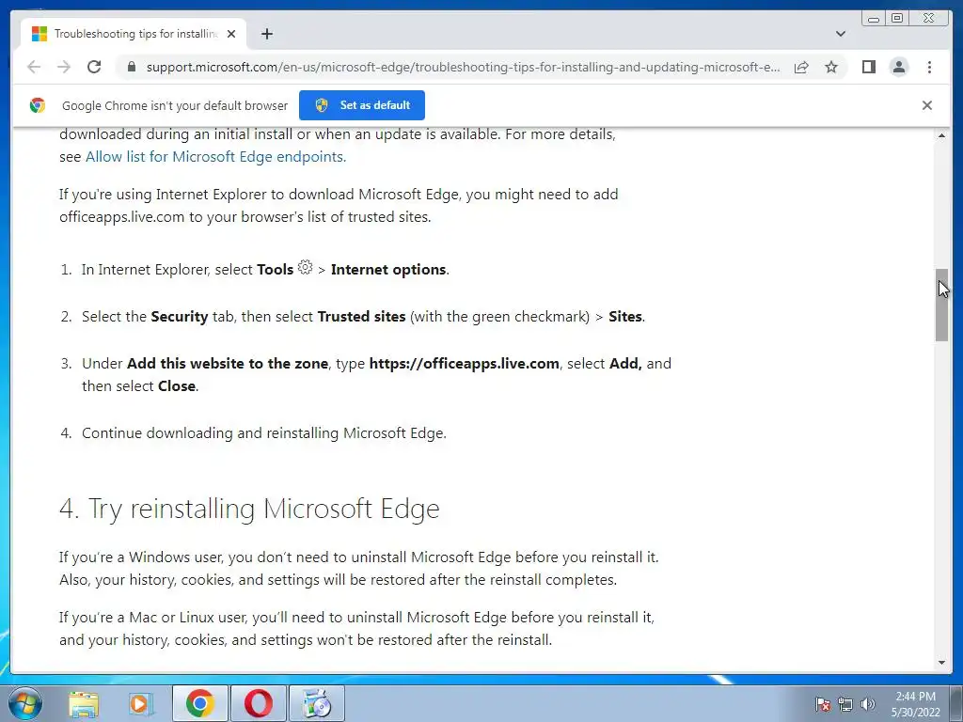Open Chrome three-dot menu

click(929, 67)
